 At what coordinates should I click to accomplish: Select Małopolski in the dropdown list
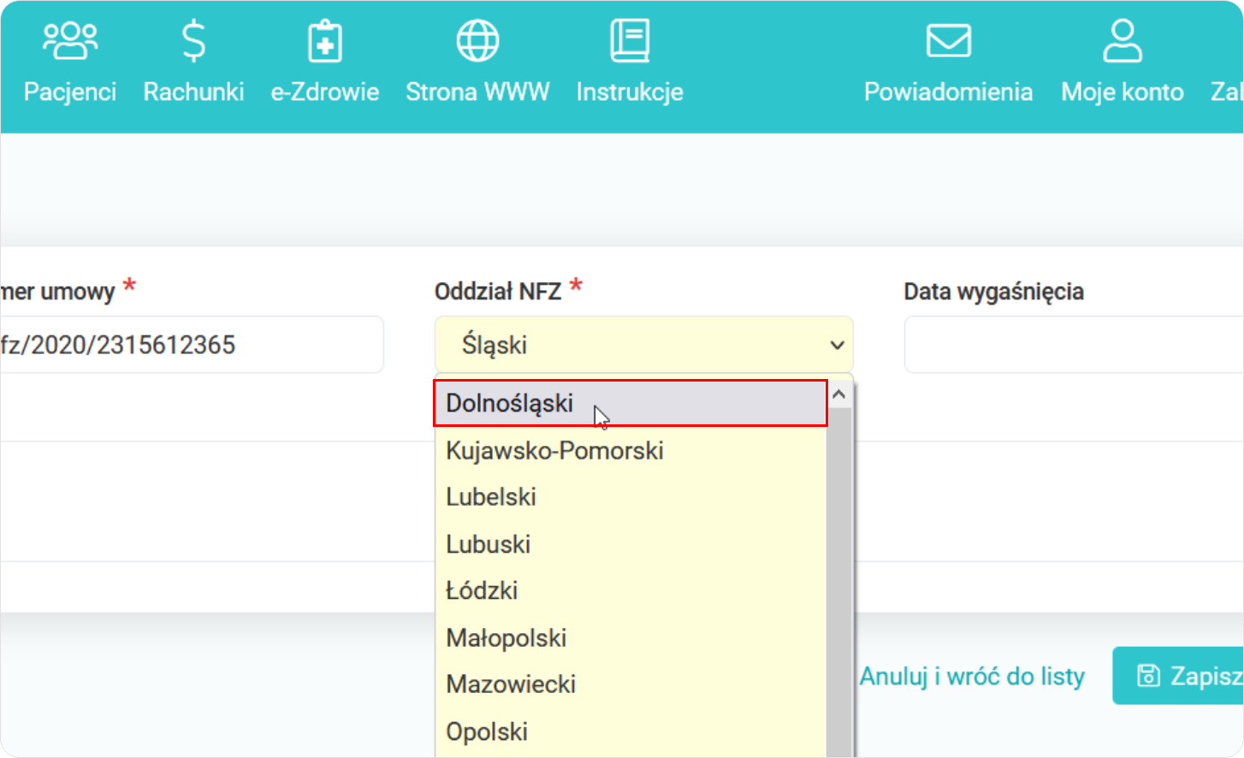click(x=631, y=637)
